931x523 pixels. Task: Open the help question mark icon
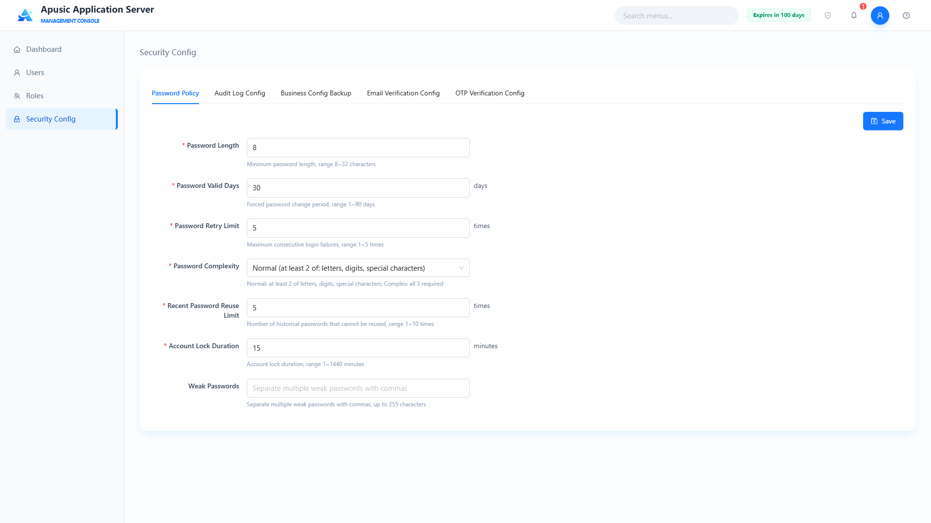tap(906, 15)
